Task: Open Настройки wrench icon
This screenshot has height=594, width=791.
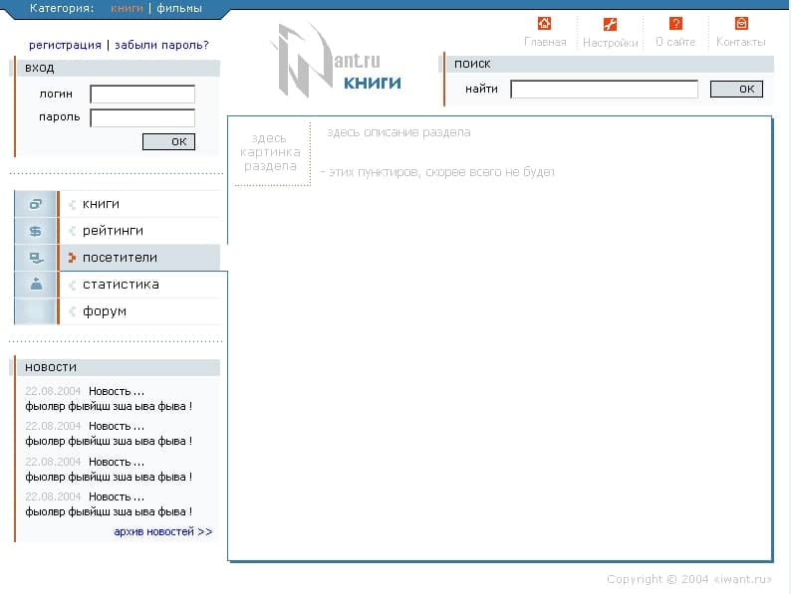Action: click(x=610, y=24)
